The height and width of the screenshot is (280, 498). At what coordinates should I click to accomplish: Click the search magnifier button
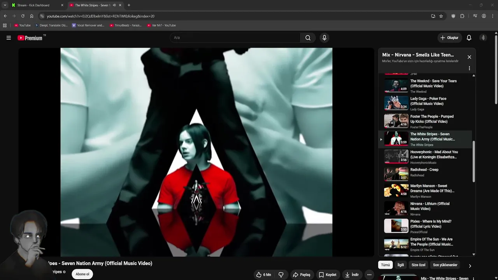pyautogui.click(x=308, y=38)
